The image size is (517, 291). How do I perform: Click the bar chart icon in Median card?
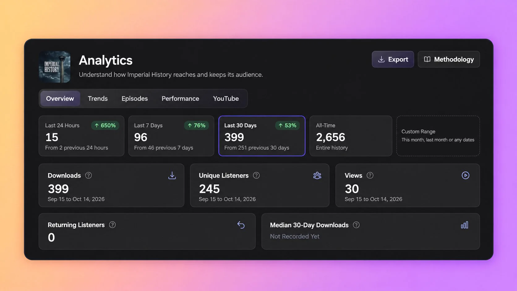click(464, 225)
